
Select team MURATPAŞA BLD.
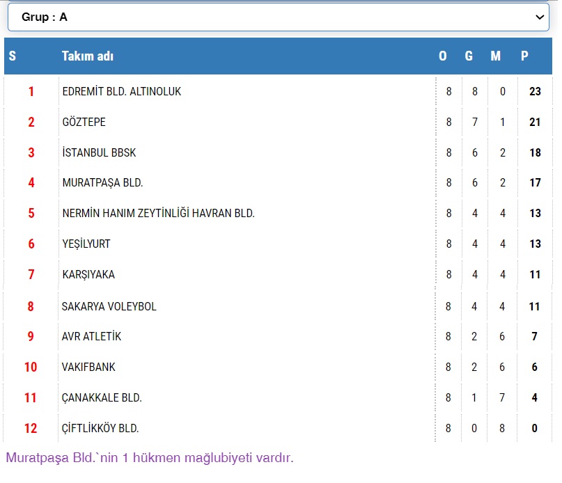pos(102,183)
